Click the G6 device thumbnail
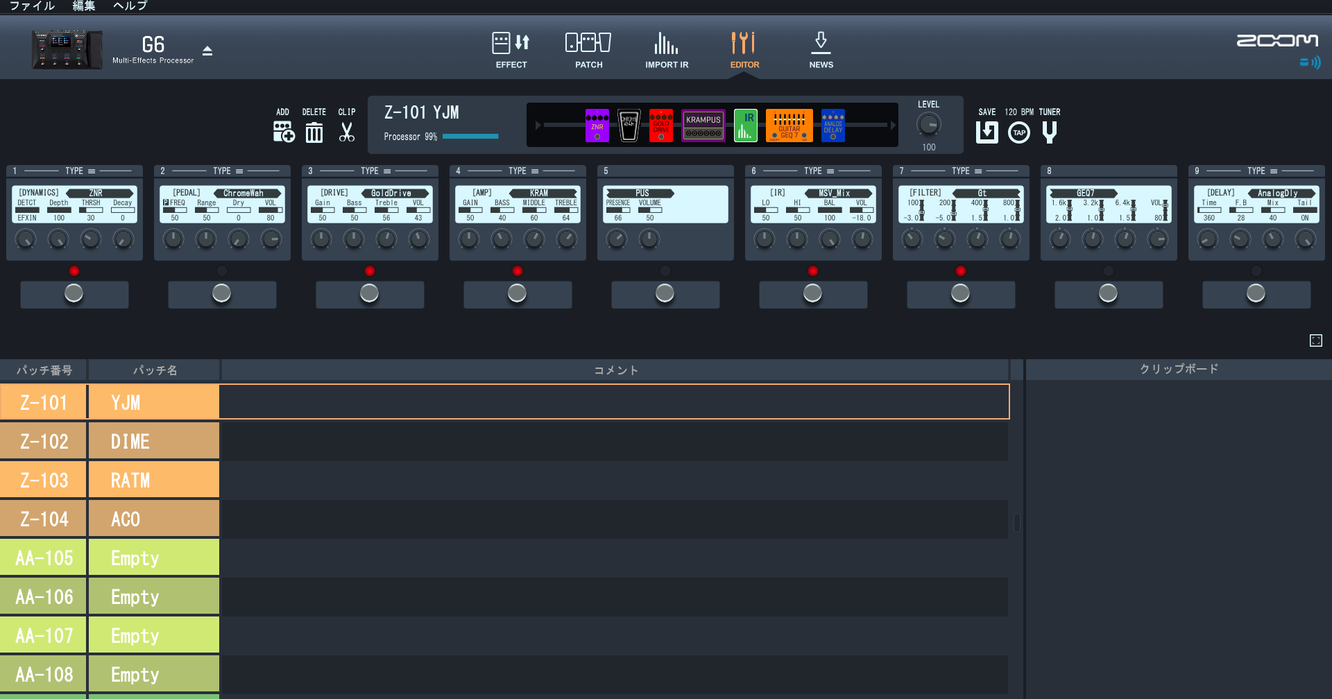Image resolution: width=1332 pixels, height=699 pixels. [67, 49]
